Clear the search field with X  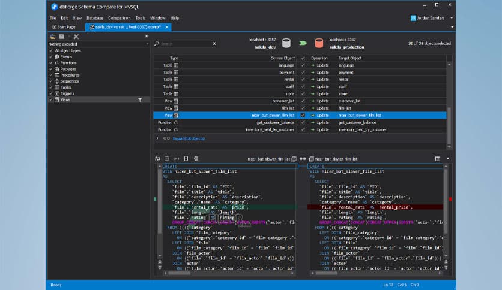point(214,44)
